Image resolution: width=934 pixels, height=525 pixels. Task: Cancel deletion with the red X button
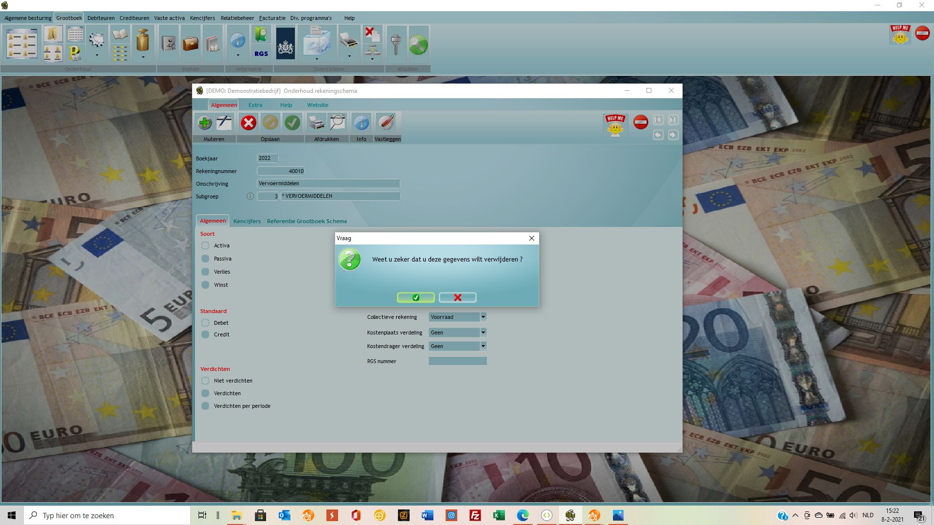(457, 297)
